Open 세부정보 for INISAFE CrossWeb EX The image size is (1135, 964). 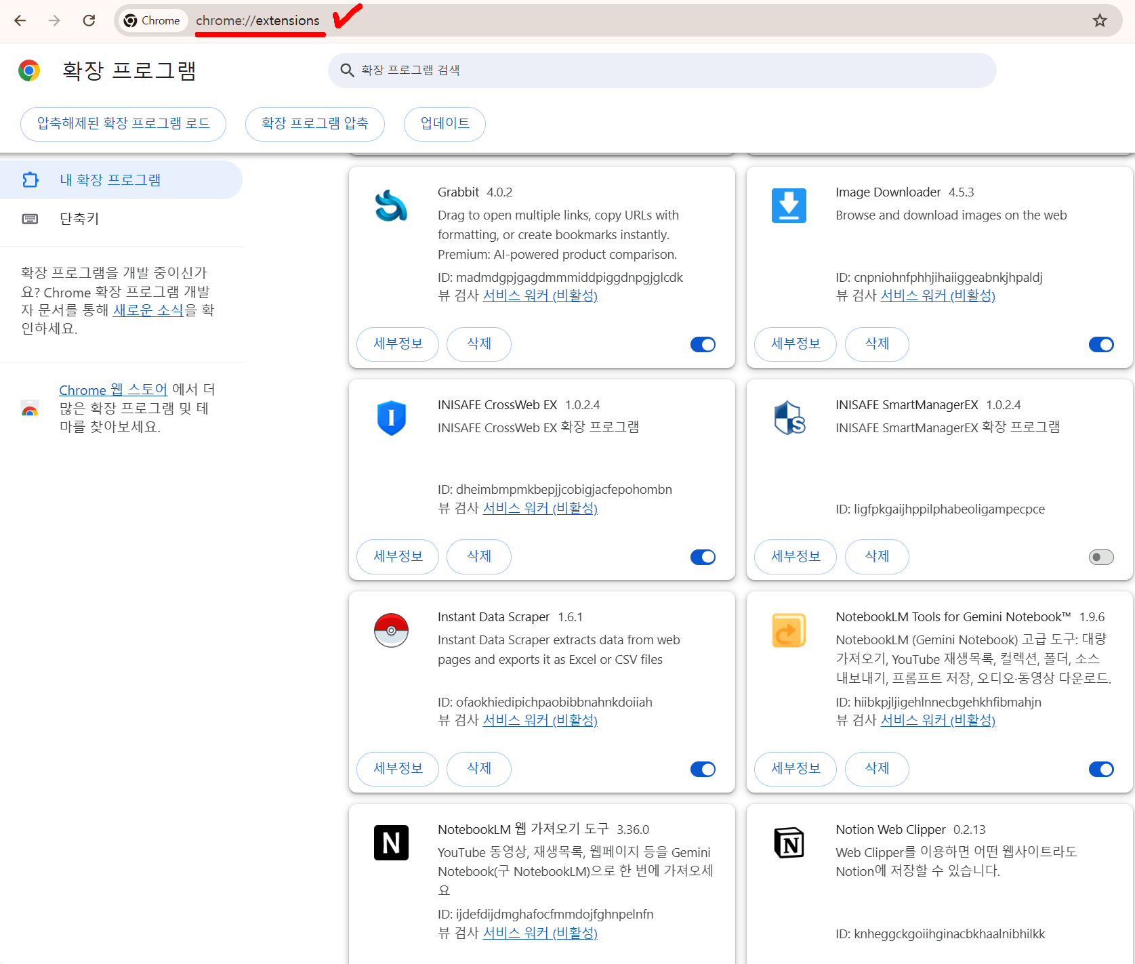pyautogui.click(x=398, y=557)
